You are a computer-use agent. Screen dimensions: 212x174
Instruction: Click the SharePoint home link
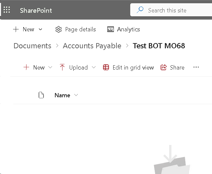[36, 10]
